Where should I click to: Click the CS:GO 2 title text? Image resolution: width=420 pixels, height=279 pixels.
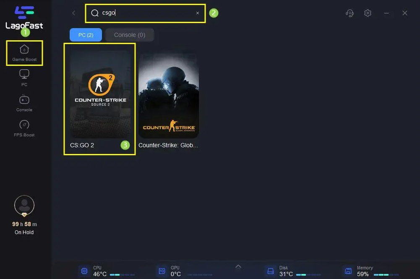click(x=82, y=145)
